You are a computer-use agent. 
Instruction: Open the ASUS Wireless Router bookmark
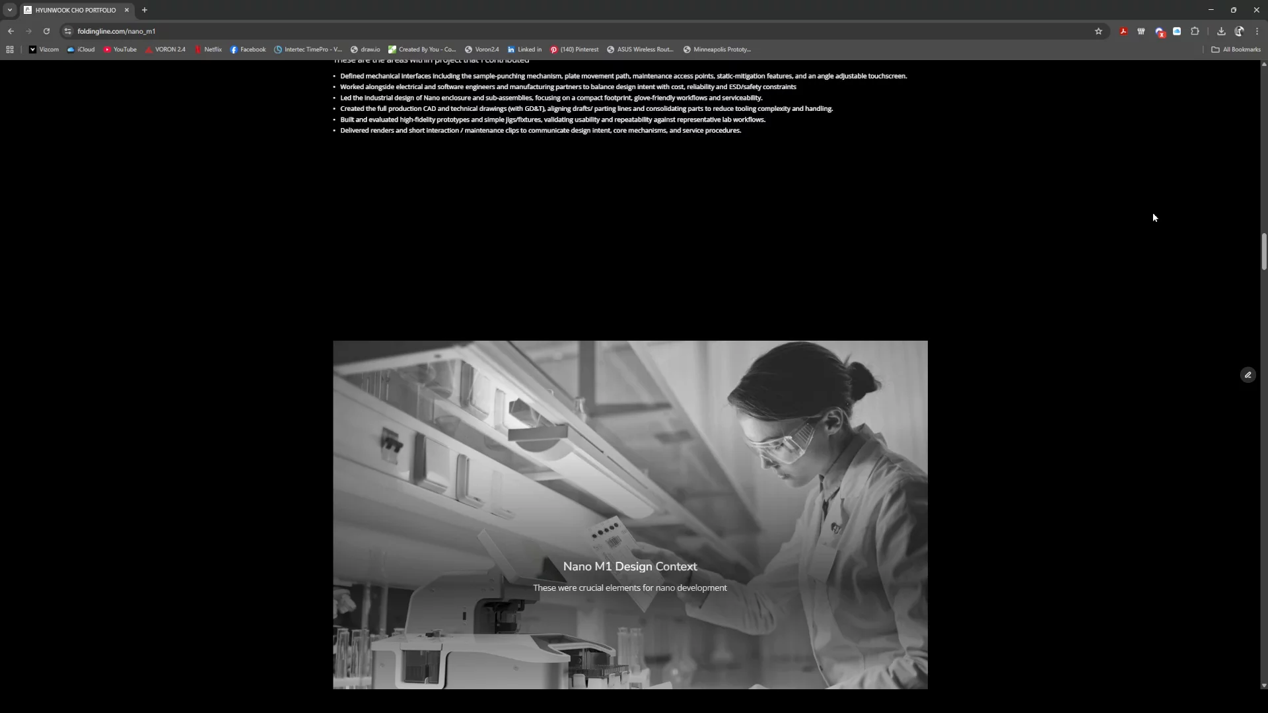pos(640,50)
